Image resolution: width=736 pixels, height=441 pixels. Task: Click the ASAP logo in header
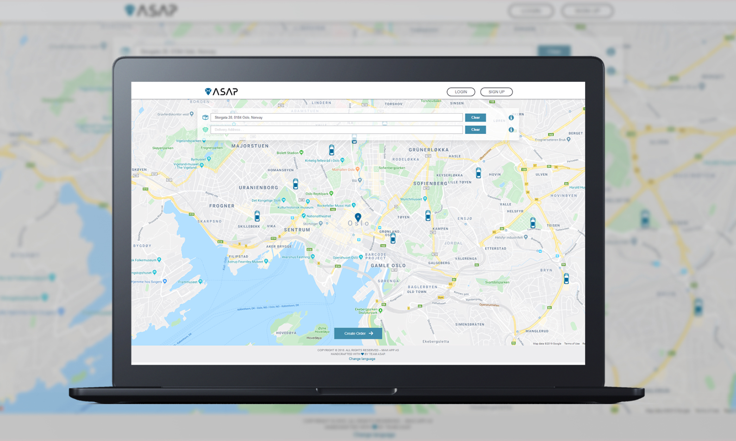click(221, 92)
